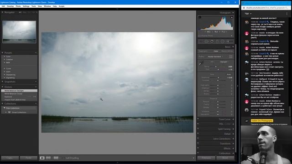292x164 pixels.
Task: Click the Paste button
Action: tap(28, 158)
